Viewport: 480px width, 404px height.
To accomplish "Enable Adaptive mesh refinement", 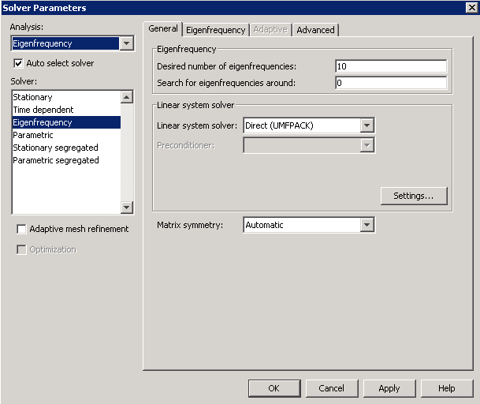I will coord(22,229).
